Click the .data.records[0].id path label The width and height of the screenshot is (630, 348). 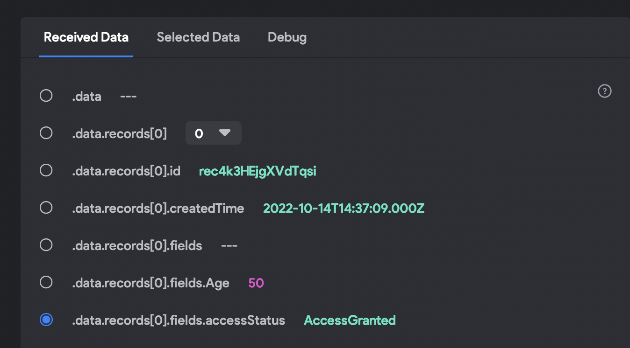[x=126, y=171]
